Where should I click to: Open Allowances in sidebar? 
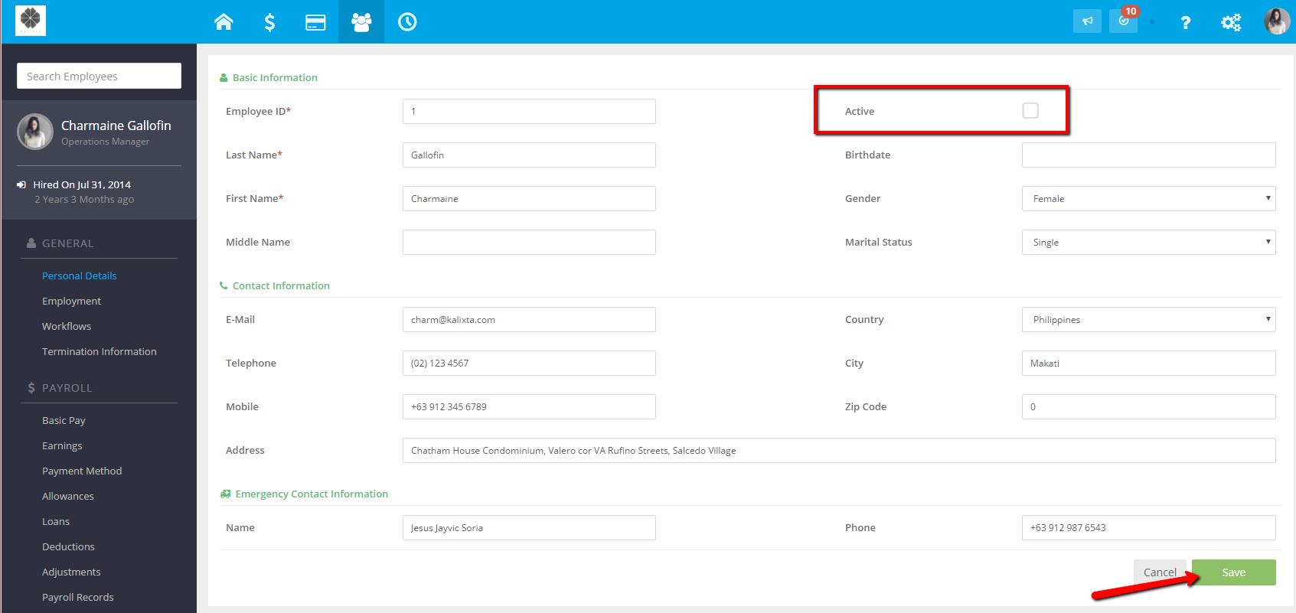[68, 497]
